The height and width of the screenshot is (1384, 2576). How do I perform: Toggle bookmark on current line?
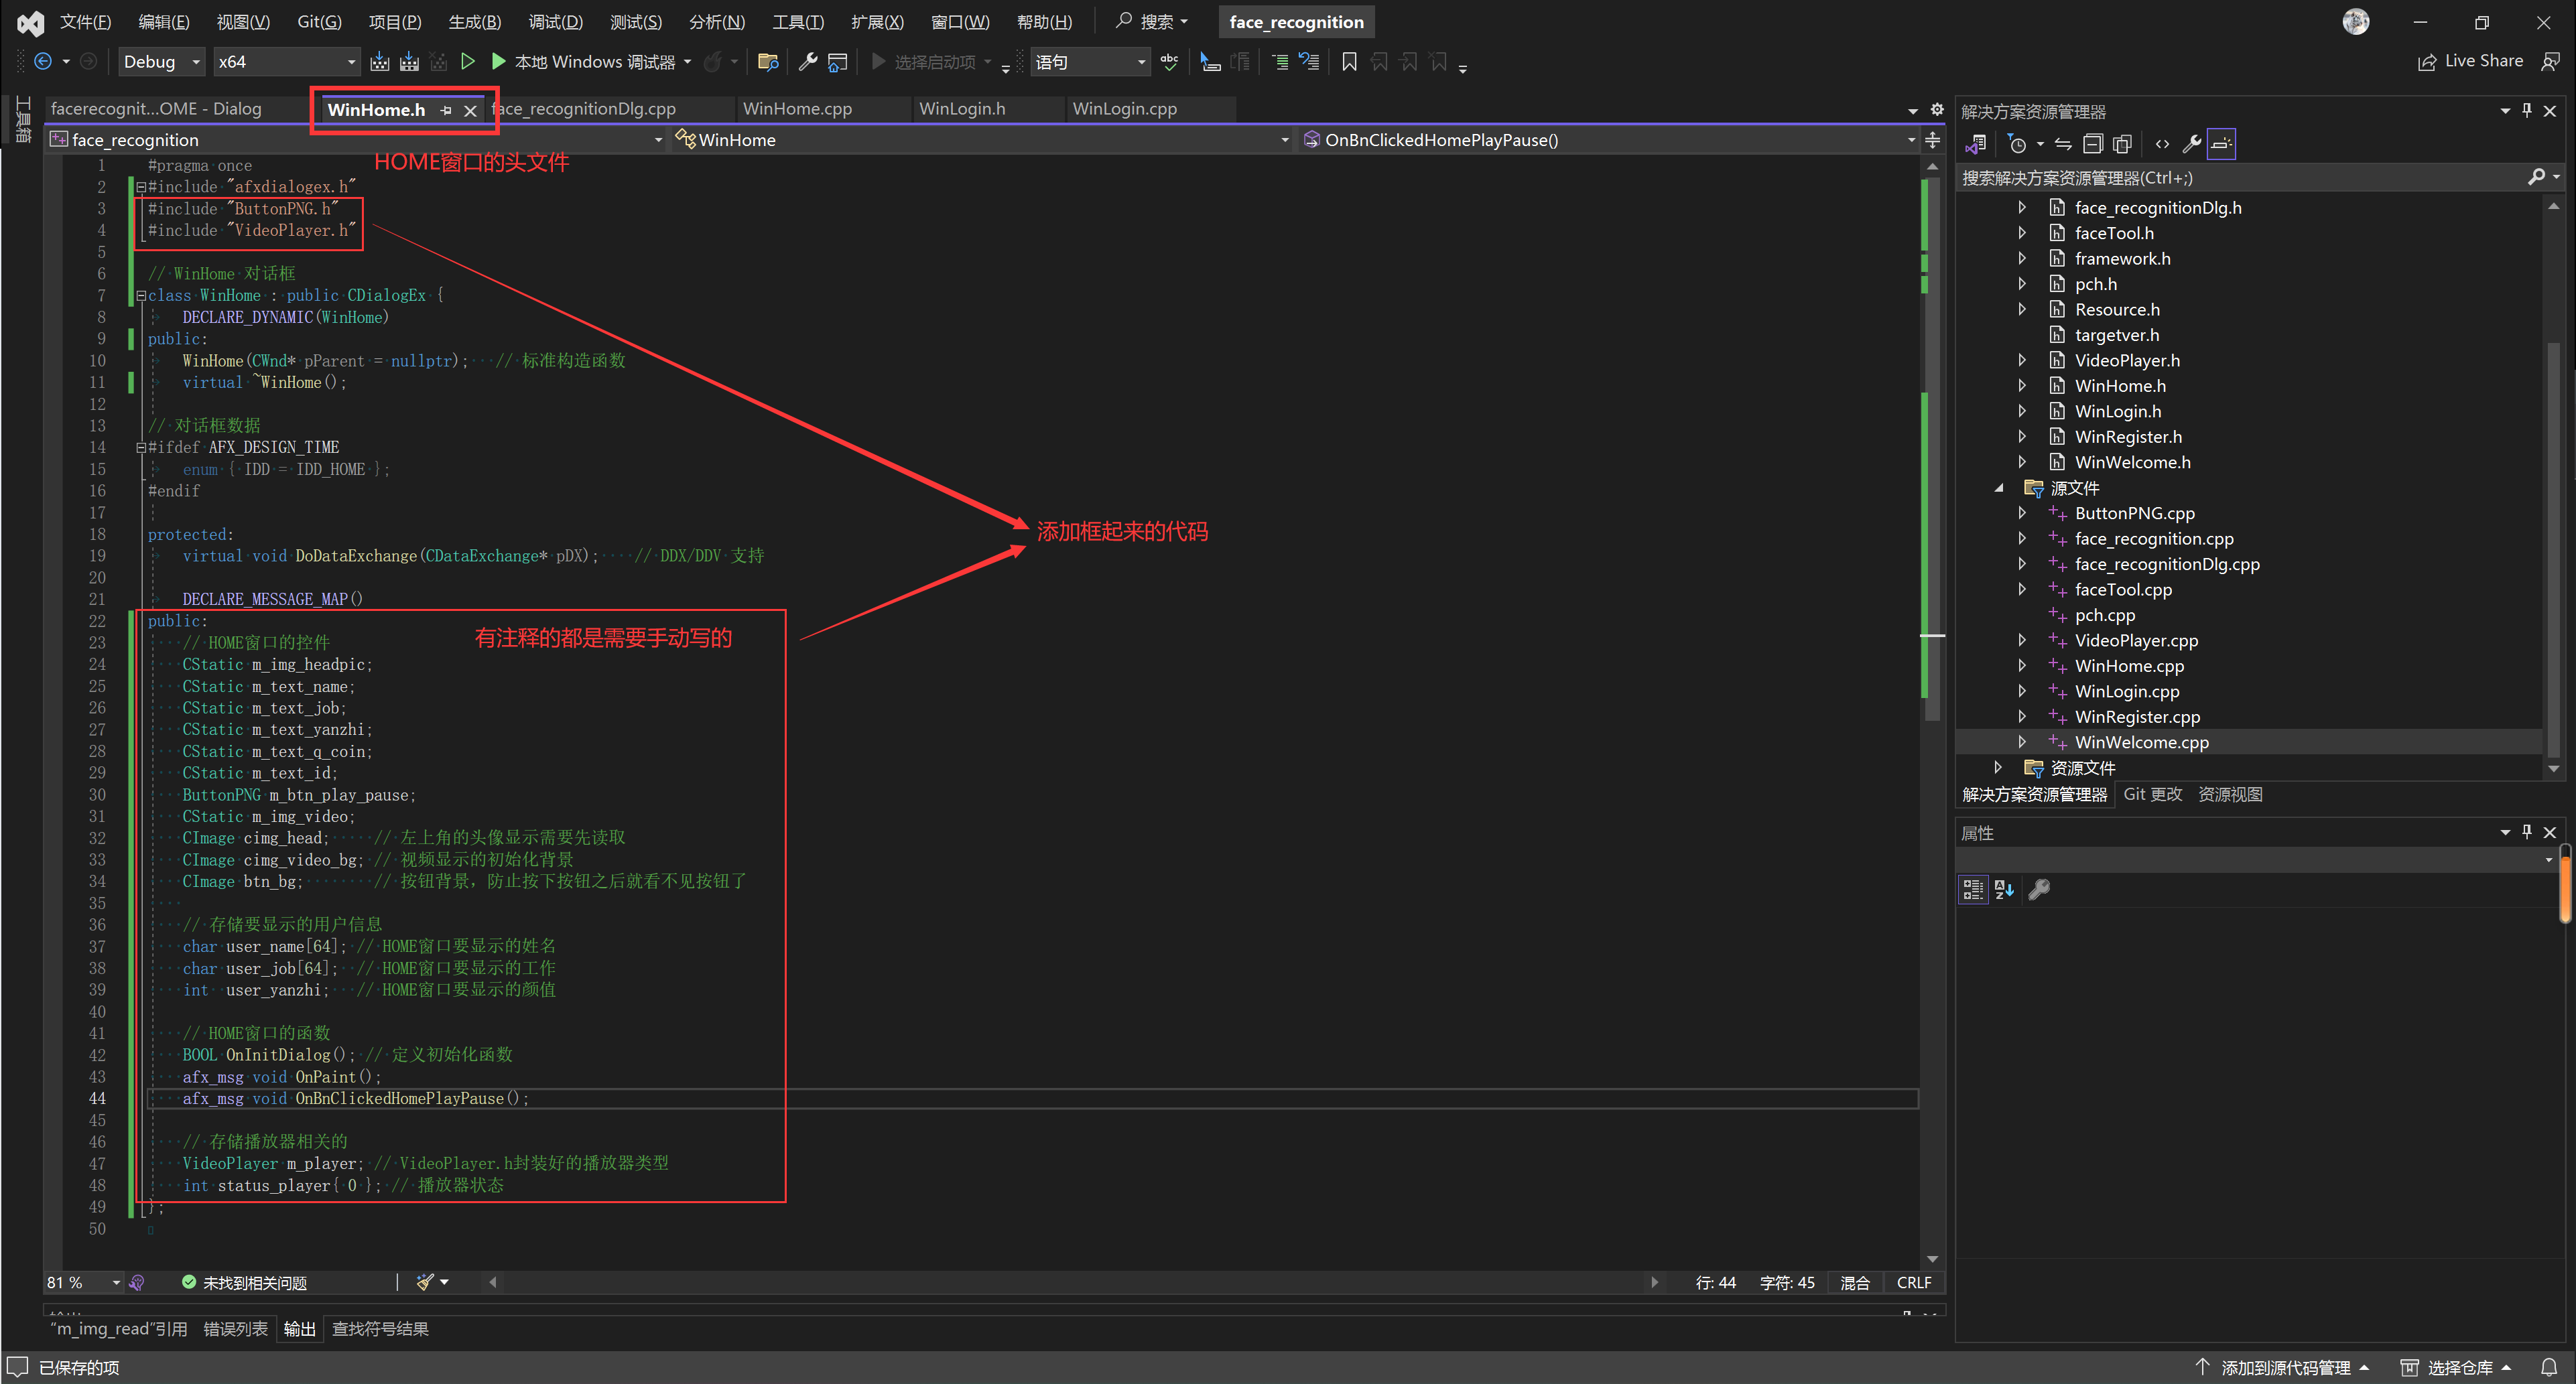coord(1348,62)
